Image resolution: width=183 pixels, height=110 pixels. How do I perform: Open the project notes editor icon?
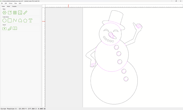(x=10, y=13)
